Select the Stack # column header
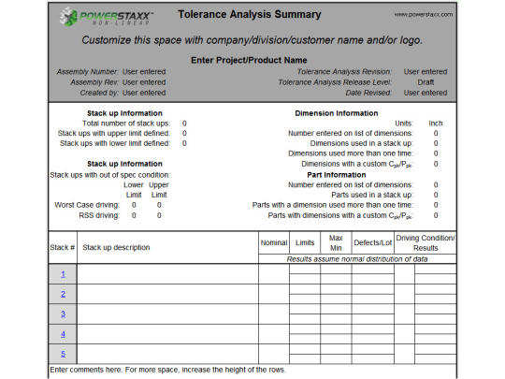505x379 pixels. tap(63, 247)
